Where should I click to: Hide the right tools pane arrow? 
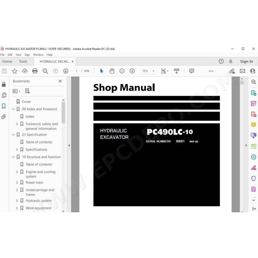pyautogui.click(x=246, y=145)
